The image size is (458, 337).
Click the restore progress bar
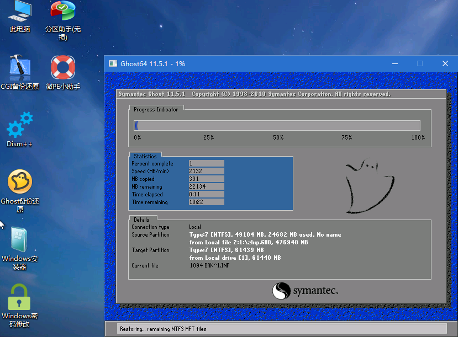click(277, 125)
